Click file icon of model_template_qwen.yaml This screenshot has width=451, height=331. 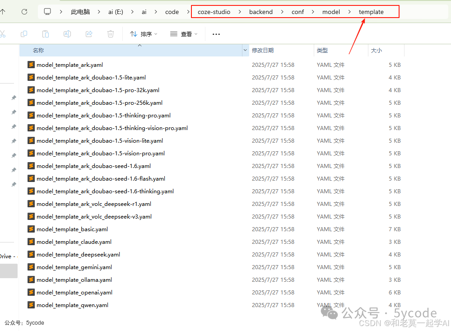31,305
